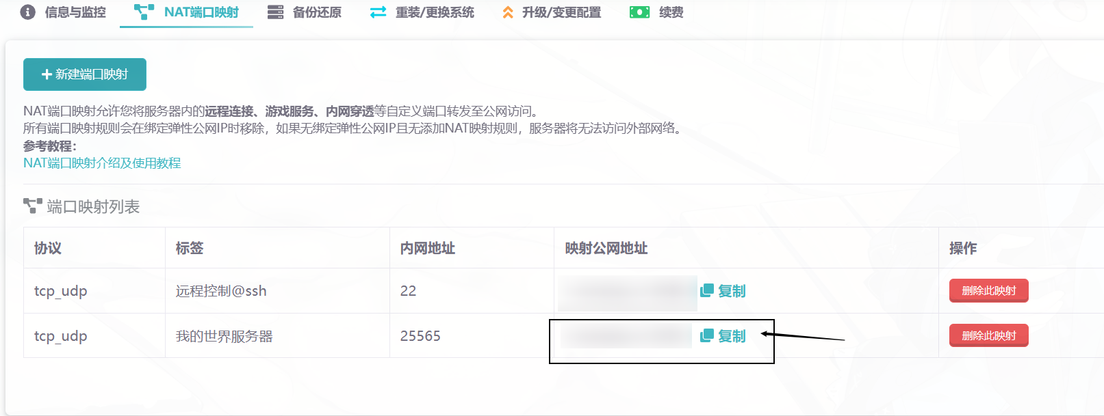
Task: Click the copy icon in ssh row
Action: point(707,291)
